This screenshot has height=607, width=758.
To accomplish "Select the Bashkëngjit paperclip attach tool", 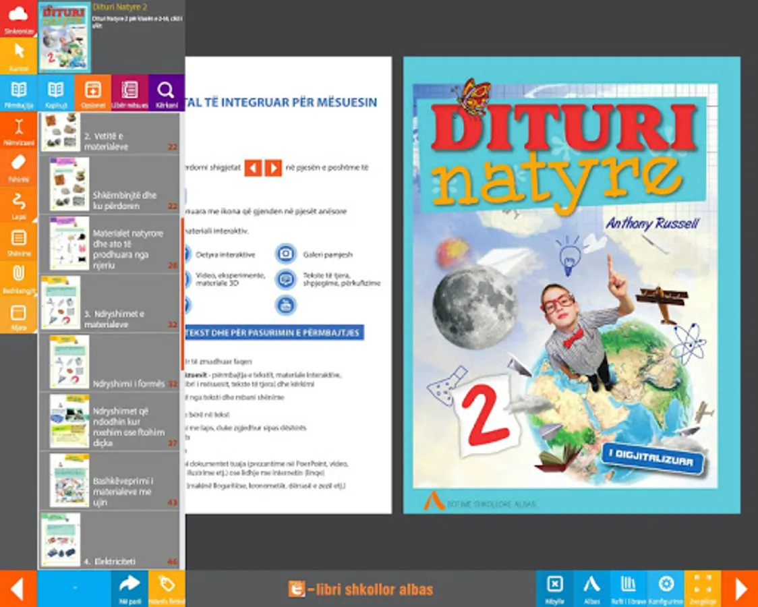I will pos(18,279).
